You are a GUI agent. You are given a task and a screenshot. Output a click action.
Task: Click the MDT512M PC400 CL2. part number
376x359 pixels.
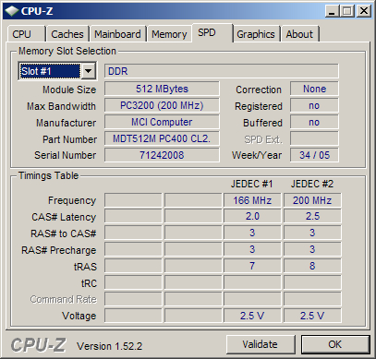pyautogui.click(x=162, y=138)
